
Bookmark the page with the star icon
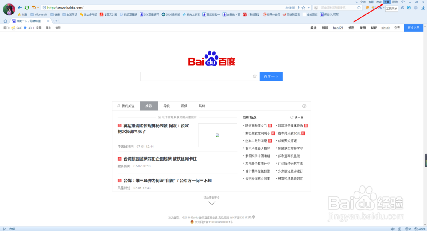click(303, 8)
